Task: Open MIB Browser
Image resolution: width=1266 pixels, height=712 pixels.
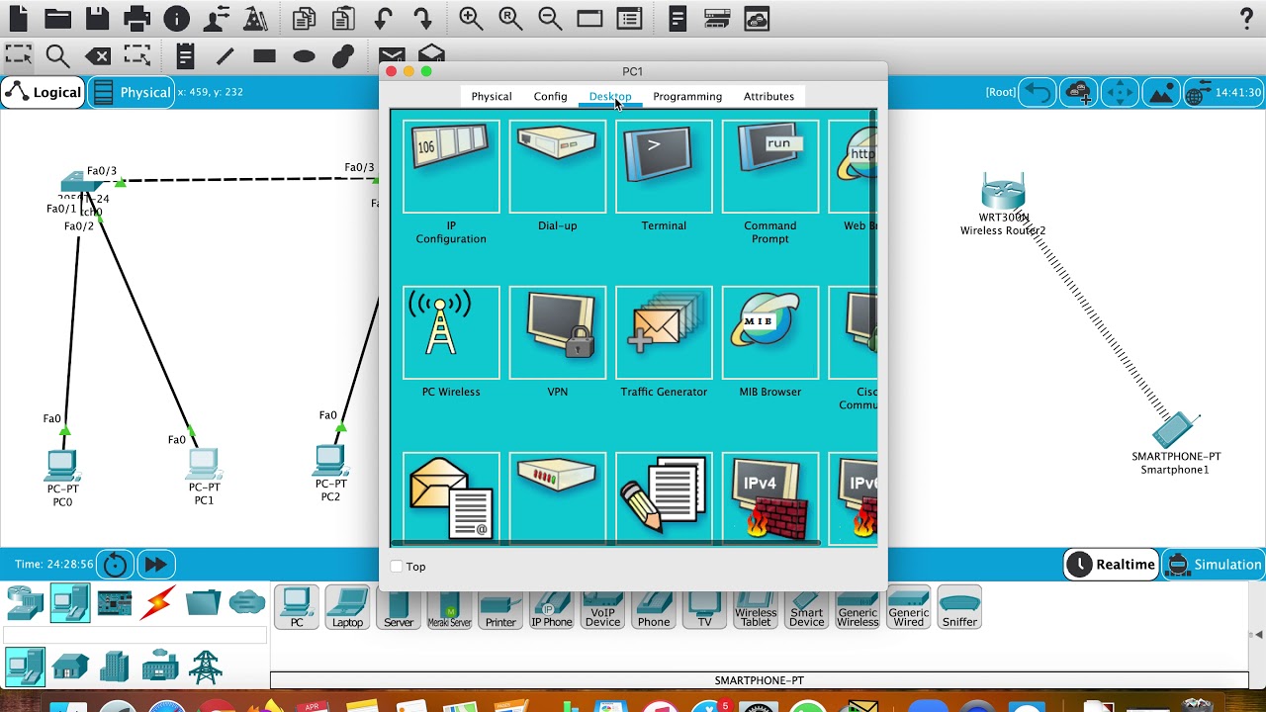Action: tap(770, 332)
